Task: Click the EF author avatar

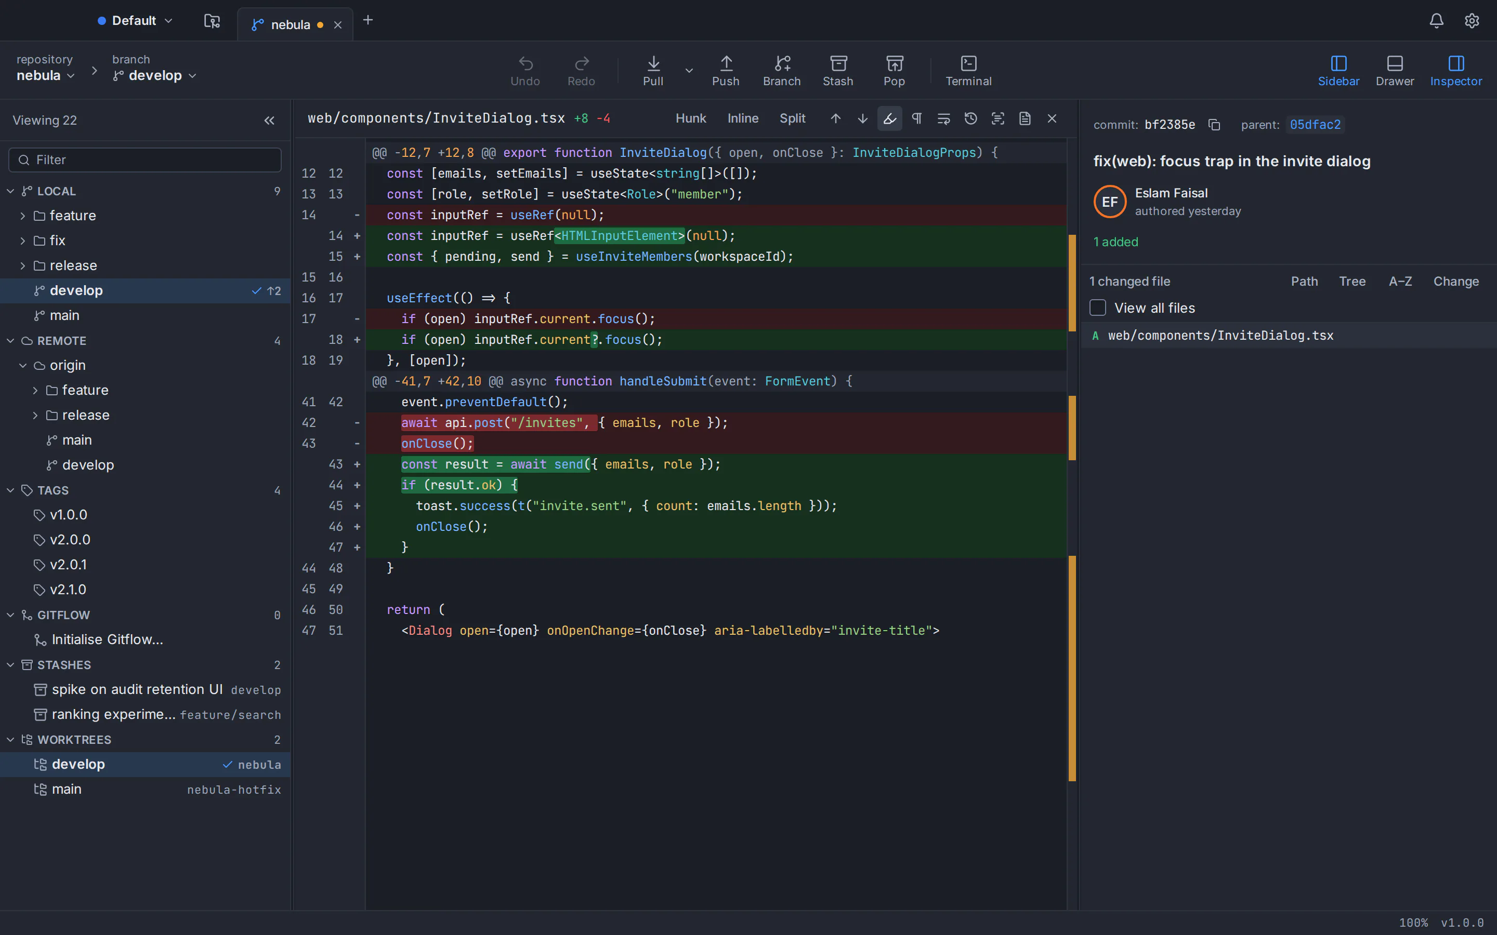Action: pos(1110,202)
